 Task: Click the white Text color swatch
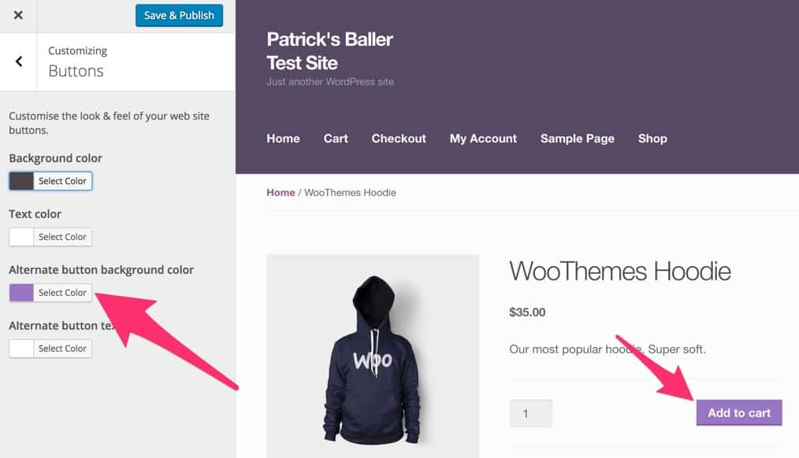tap(20, 236)
